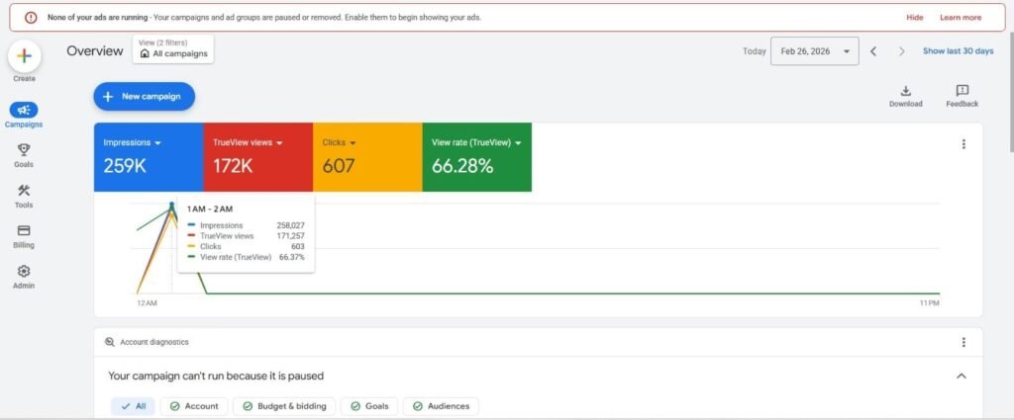Click the green View rate tile

point(476,156)
